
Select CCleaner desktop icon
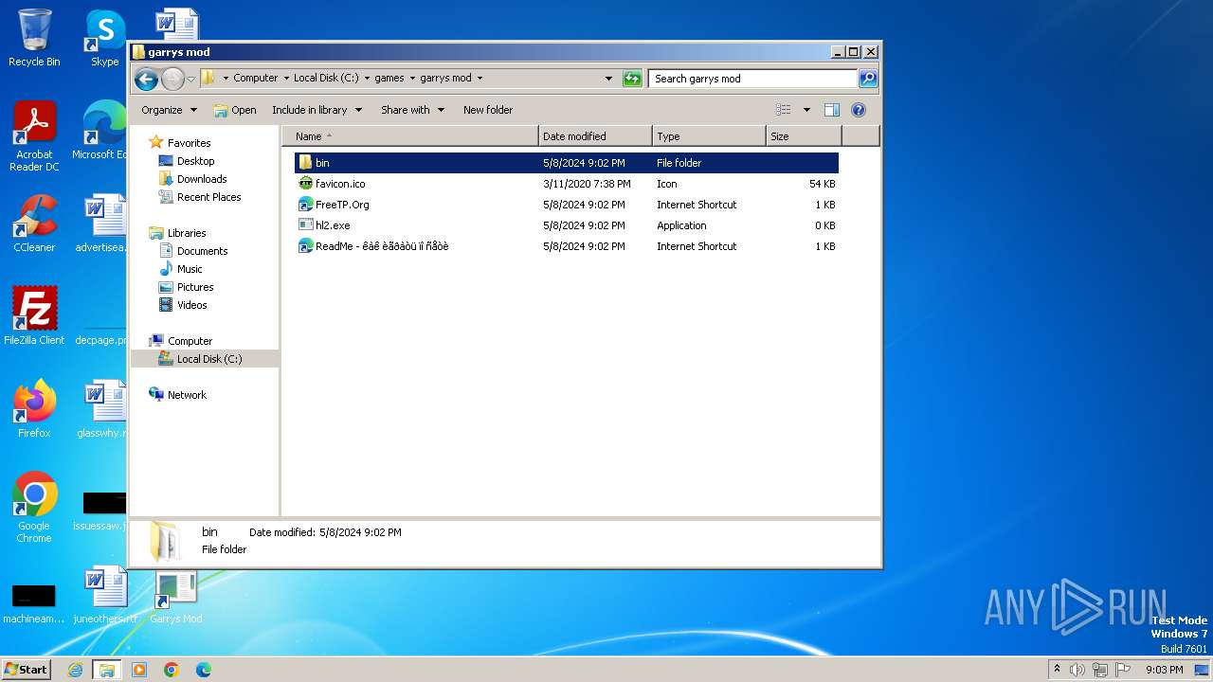point(34,224)
